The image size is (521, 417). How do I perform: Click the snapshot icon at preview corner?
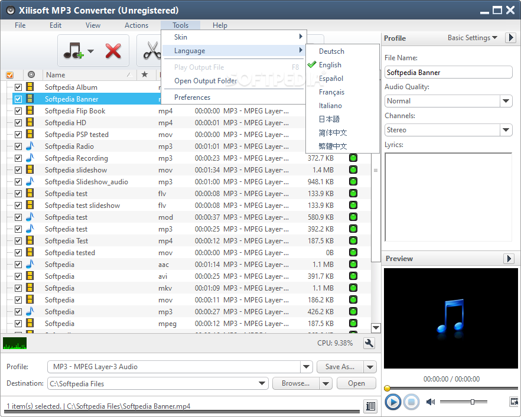(x=515, y=402)
